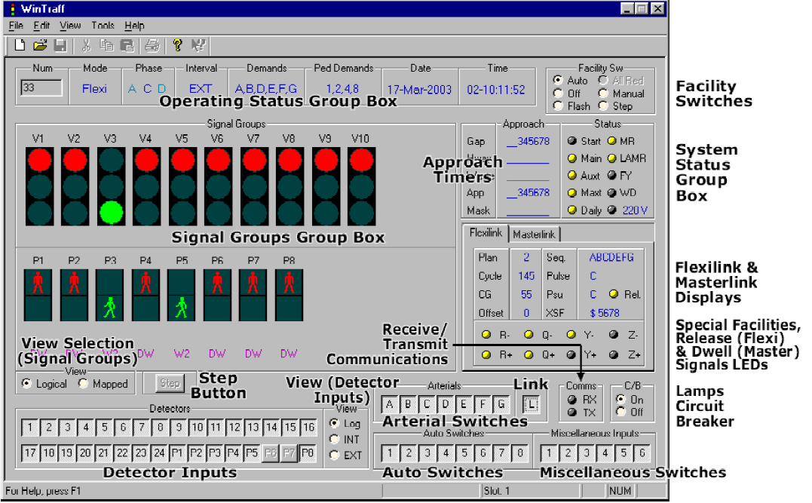The image size is (812, 503).
Task: Open the Edit menu
Action: pos(41,26)
